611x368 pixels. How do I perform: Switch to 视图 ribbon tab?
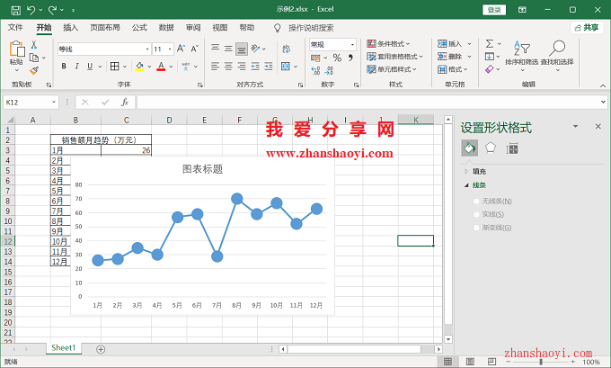220,27
